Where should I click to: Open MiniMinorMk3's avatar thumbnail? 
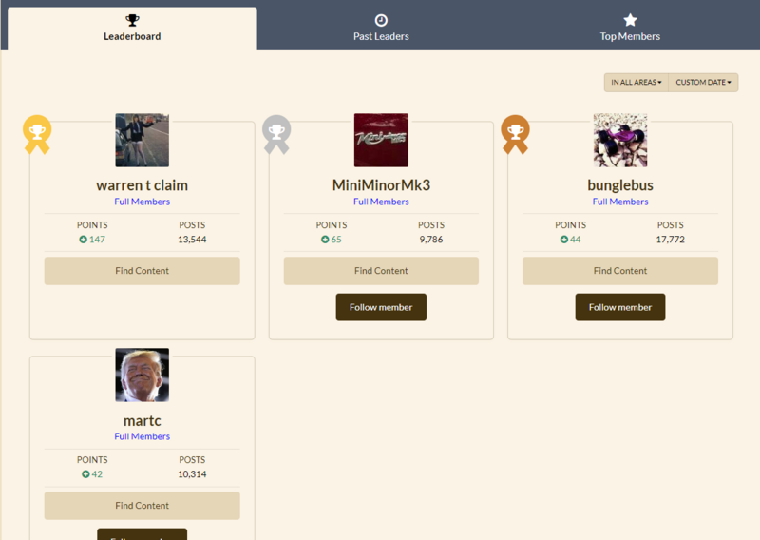381,141
